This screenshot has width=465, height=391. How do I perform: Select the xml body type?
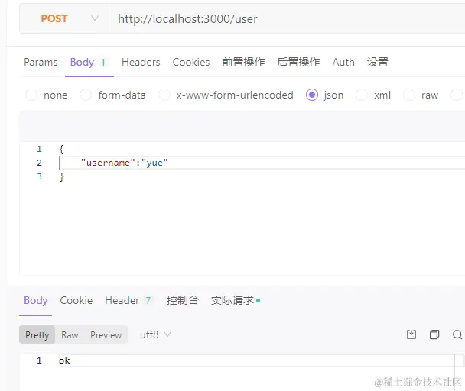tap(362, 95)
